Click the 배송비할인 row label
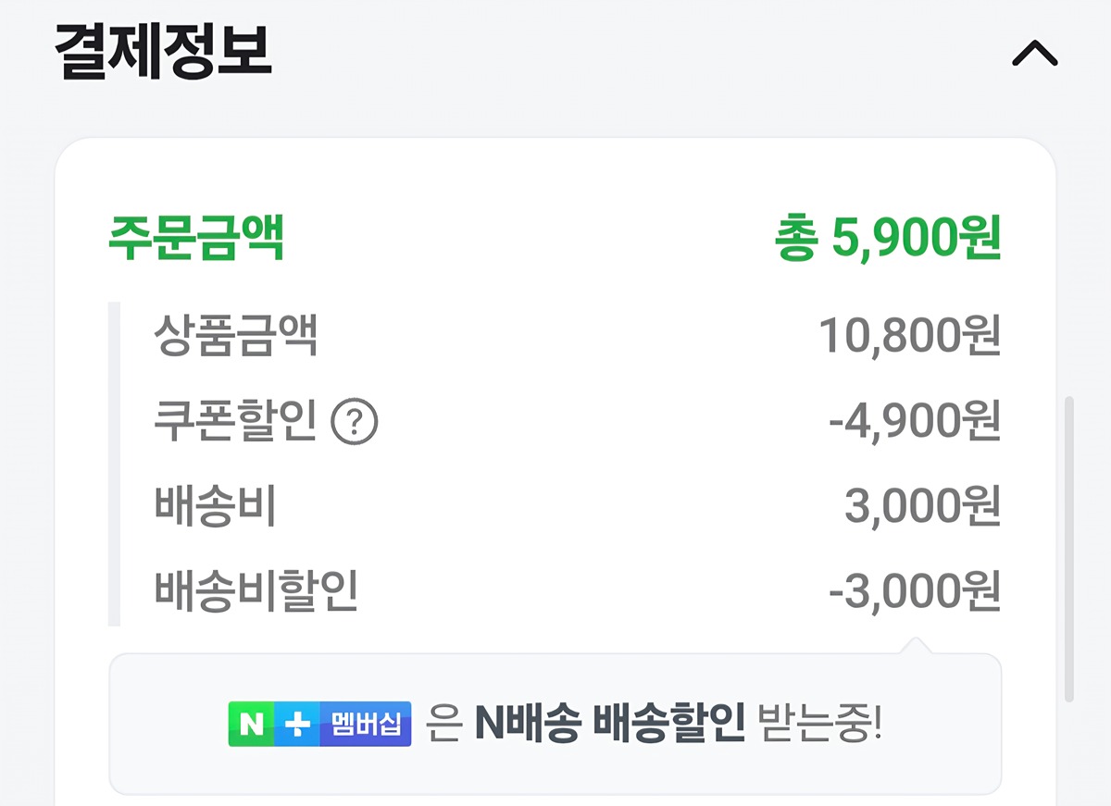This screenshot has width=1111, height=806. tap(256, 591)
